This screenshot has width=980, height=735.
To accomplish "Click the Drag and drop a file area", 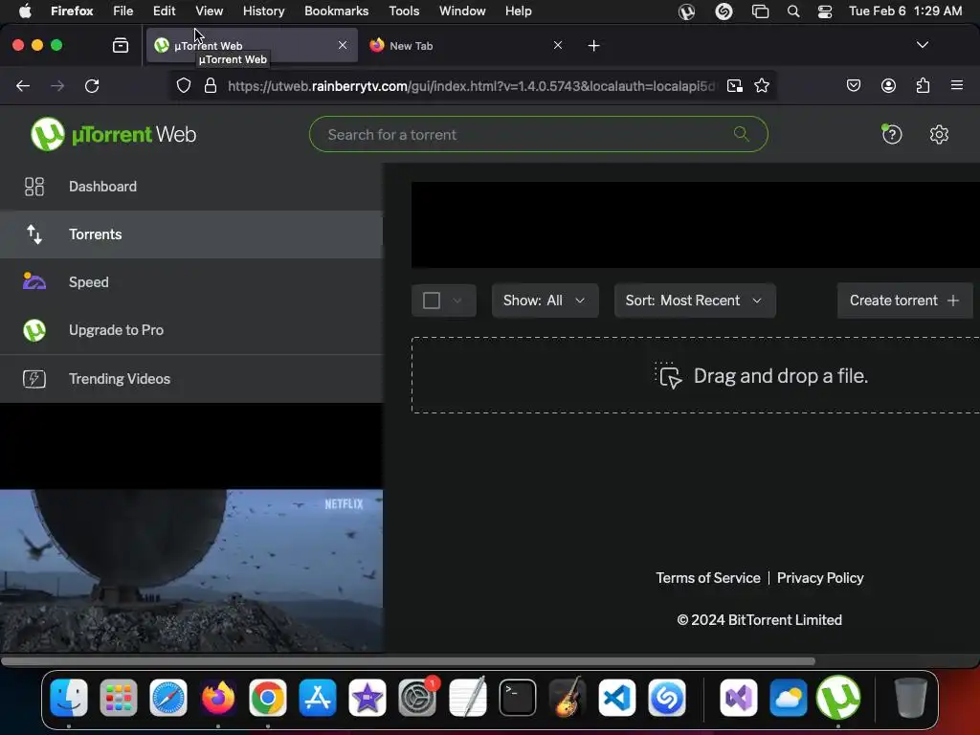I will 695,375.
